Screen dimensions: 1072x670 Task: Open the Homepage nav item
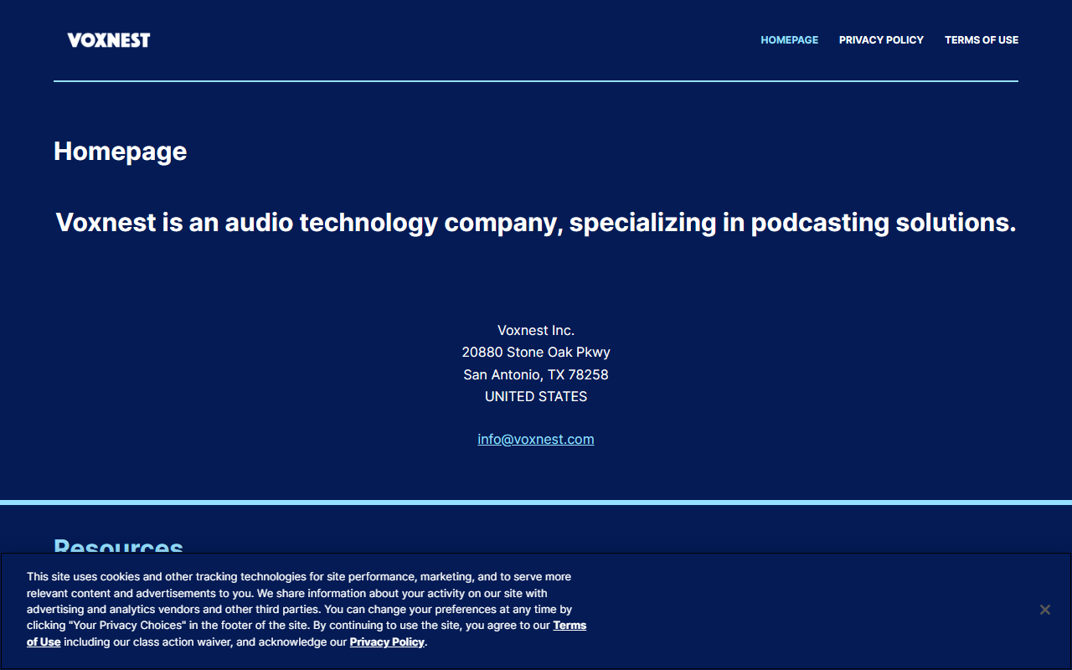(789, 40)
